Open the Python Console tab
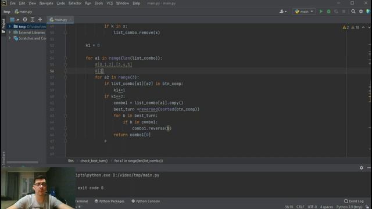This screenshot has width=372, height=209. click(x=146, y=201)
